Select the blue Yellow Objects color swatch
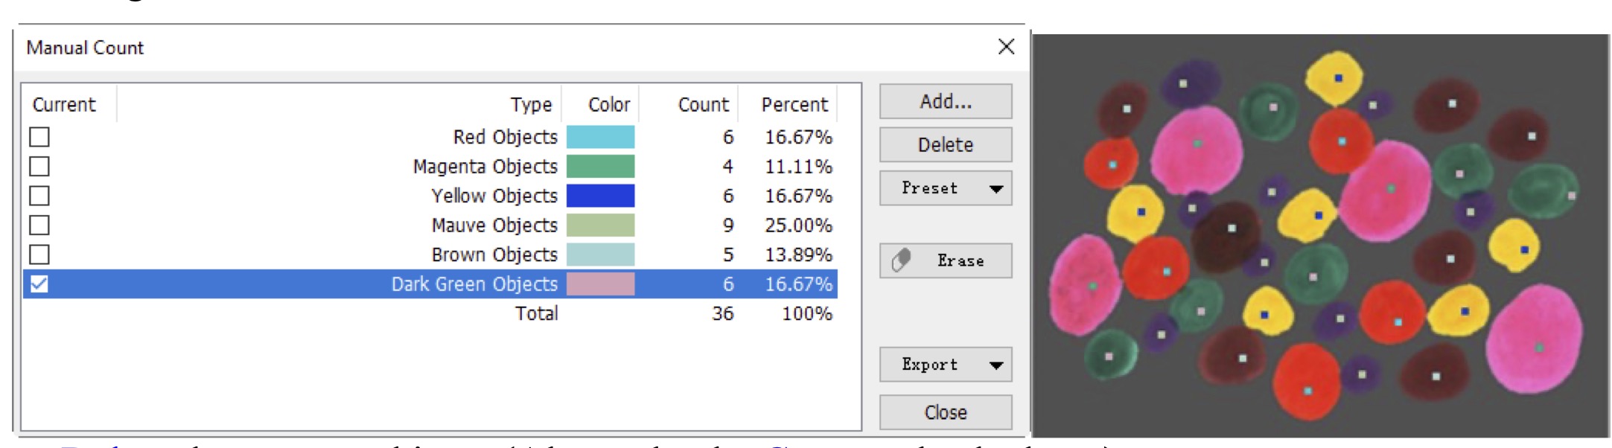Viewport: 1612px width, 448px height. click(600, 196)
